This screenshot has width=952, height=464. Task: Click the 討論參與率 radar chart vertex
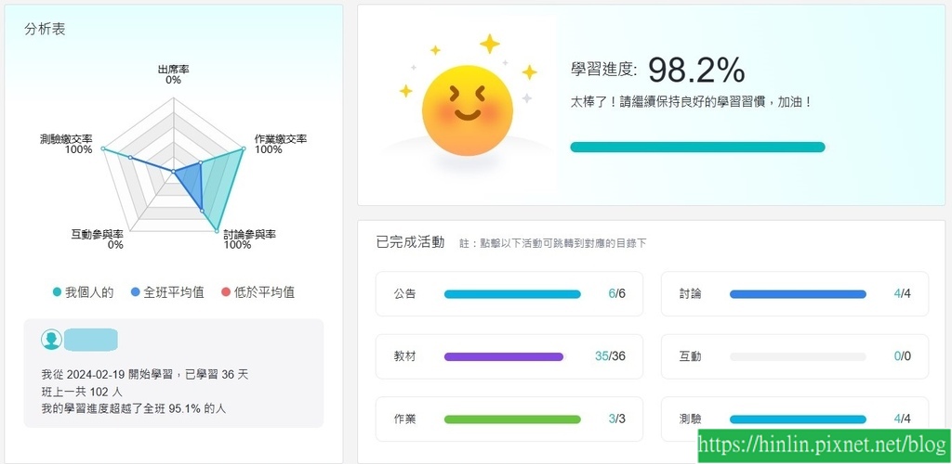pyautogui.click(x=216, y=230)
